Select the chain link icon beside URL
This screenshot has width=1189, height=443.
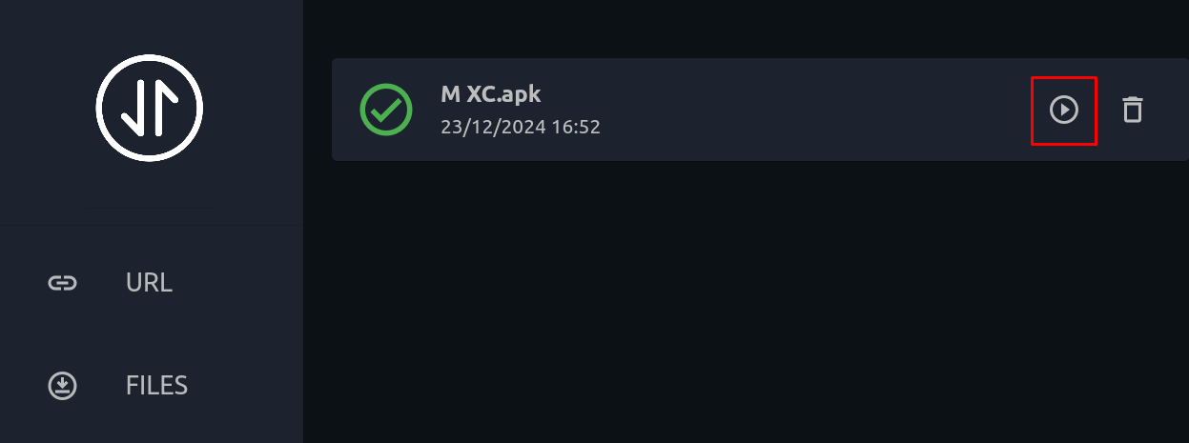point(62,283)
